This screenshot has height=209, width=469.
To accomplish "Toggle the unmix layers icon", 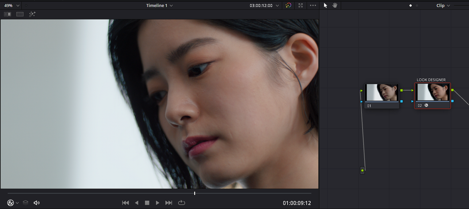I will coord(25,202).
